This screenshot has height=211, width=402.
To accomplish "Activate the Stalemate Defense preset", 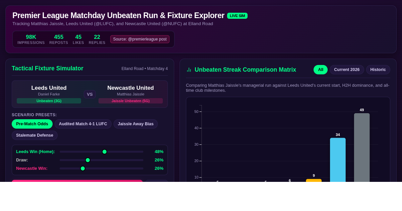I will tap(35, 135).
